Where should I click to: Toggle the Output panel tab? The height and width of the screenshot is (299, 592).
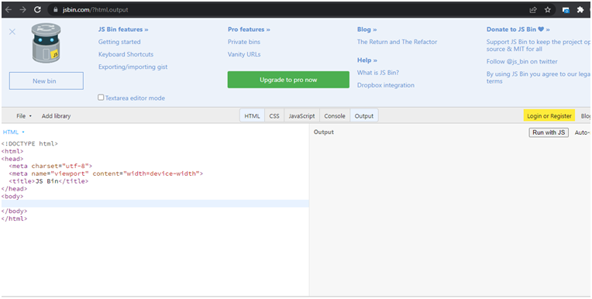[x=364, y=116]
